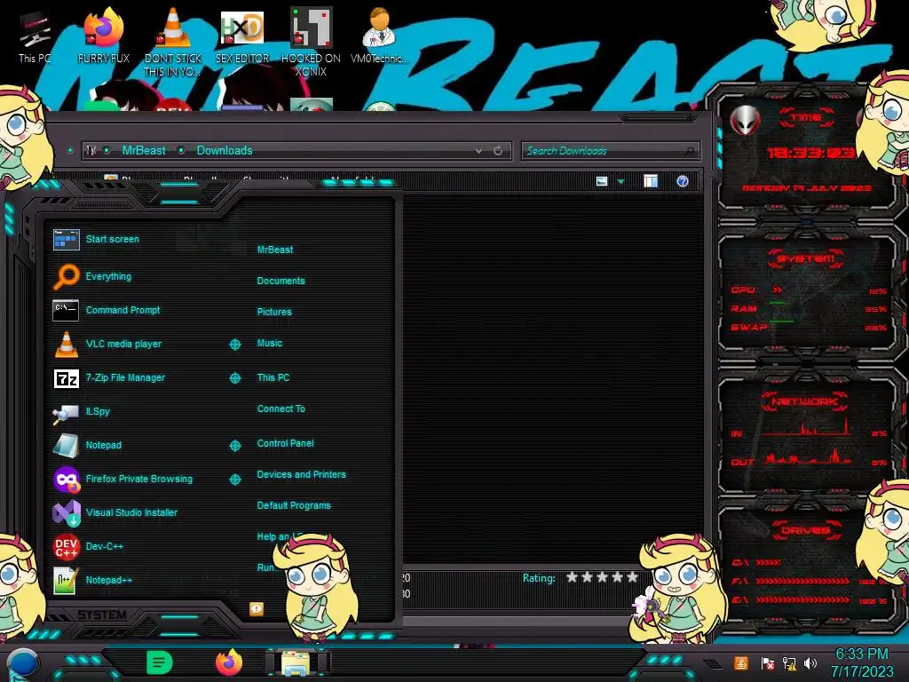Open green notes app on taskbar
Image resolution: width=909 pixels, height=682 pixels.
tap(160, 662)
